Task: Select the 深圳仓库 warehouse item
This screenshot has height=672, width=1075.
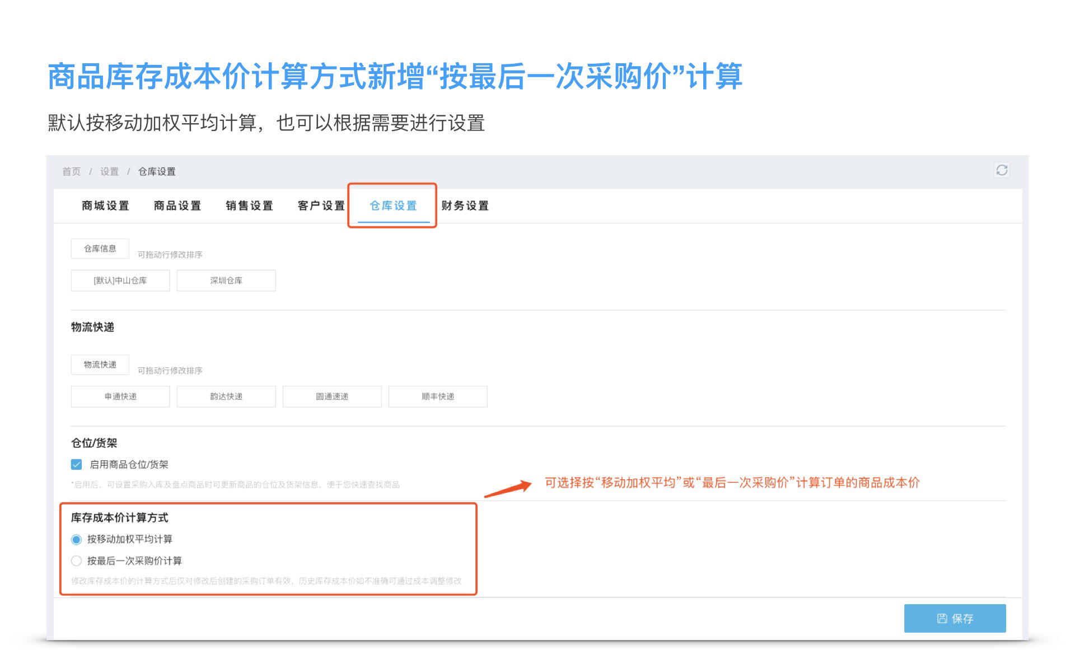Action: pos(226,281)
